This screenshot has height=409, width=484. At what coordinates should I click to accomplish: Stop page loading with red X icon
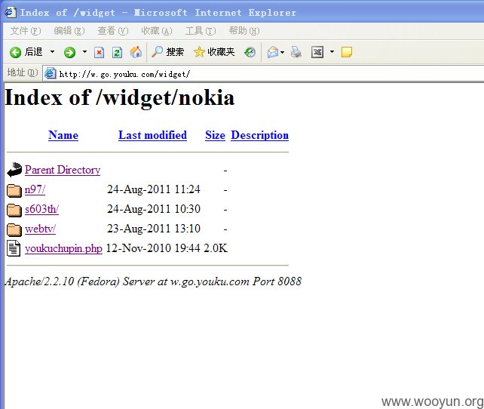[99, 52]
